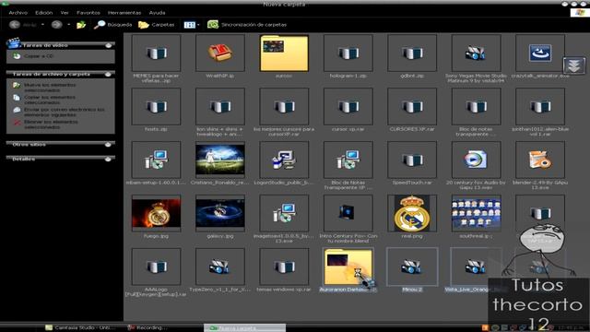Select the fonts.zip archive

pos(156,107)
